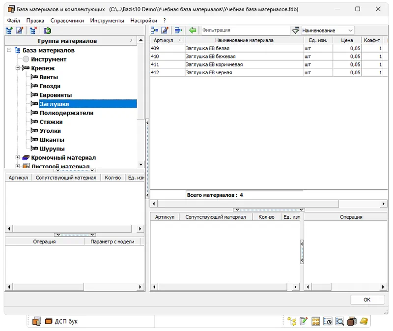Click the list with clock icon in the bottom bar
The height and width of the screenshot is (331, 393).
[328, 321]
